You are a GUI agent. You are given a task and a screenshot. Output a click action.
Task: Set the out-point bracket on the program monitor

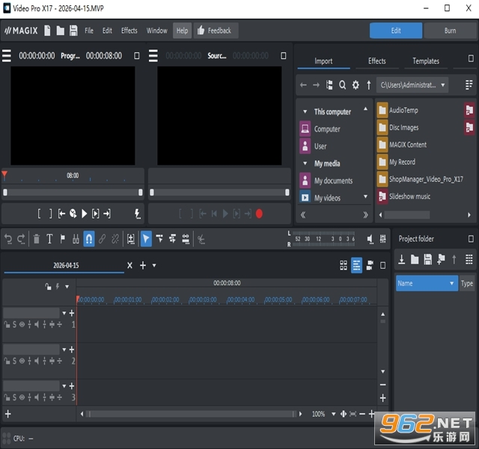pos(50,213)
